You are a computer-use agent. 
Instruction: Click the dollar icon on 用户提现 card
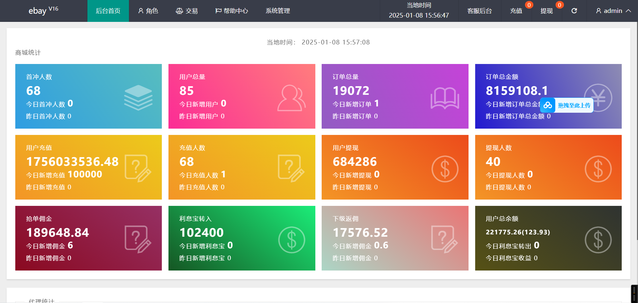click(x=445, y=169)
